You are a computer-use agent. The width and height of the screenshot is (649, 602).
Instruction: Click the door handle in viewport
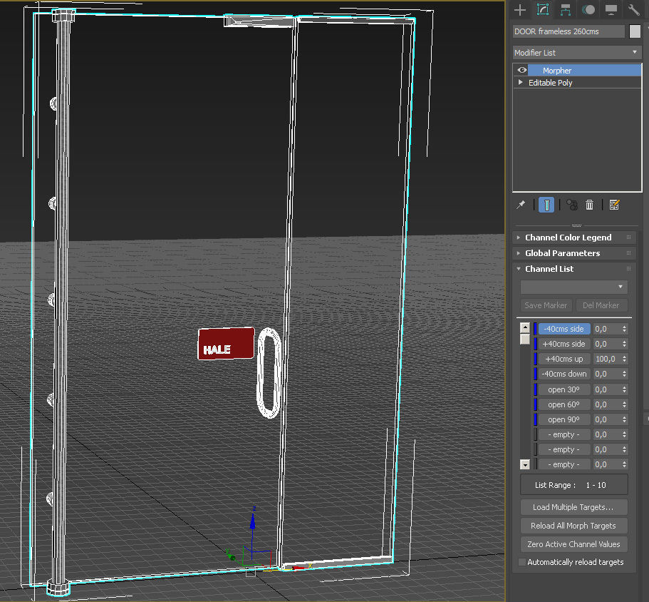click(269, 373)
